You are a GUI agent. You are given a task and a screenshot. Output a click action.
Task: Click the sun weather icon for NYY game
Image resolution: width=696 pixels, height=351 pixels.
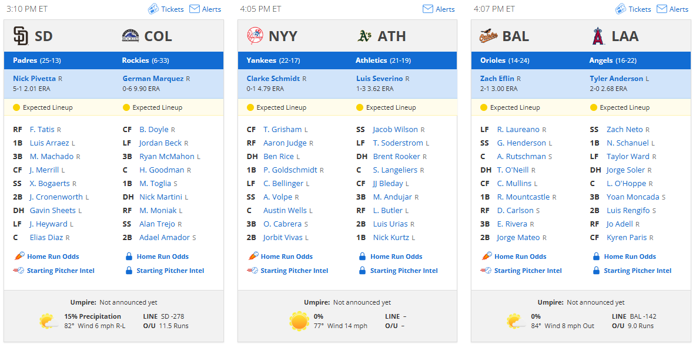click(x=299, y=321)
